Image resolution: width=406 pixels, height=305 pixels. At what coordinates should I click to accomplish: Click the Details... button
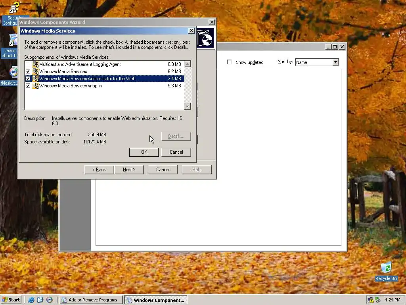pyautogui.click(x=176, y=136)
